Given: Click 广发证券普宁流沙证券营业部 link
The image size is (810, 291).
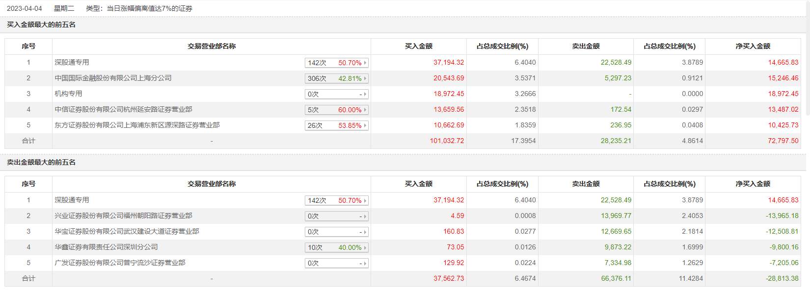Looking at the screenshot, I should [120, 263].
